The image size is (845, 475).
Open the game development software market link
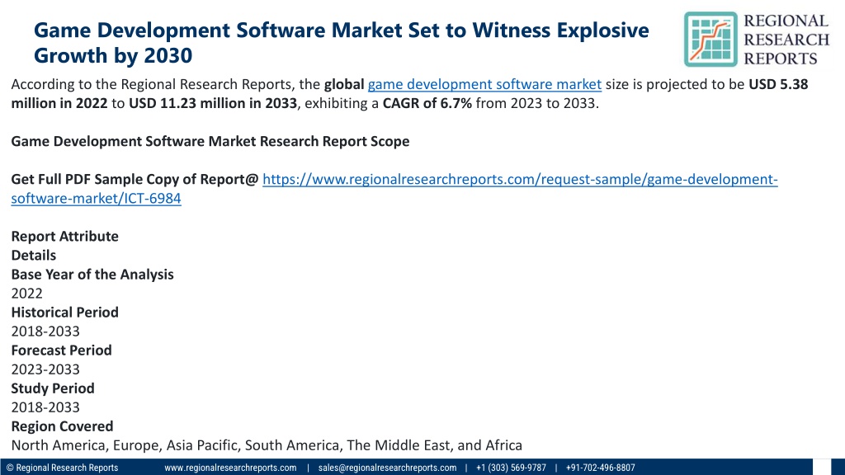click(x=484, y=85)
